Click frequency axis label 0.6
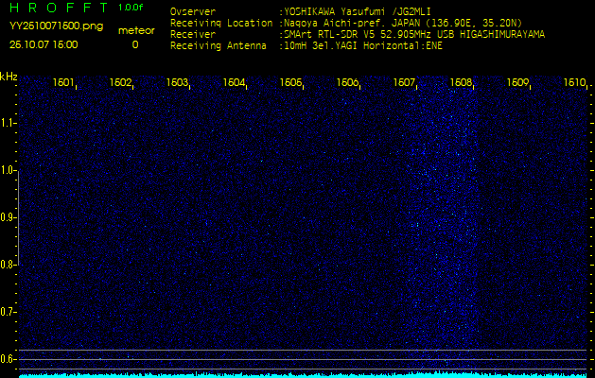Viewport: 595px width, 378px height. pos(8,359)
